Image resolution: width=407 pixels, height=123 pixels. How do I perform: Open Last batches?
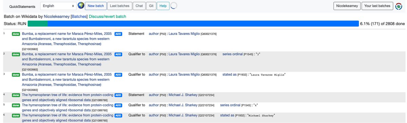[x=120, y=6]
